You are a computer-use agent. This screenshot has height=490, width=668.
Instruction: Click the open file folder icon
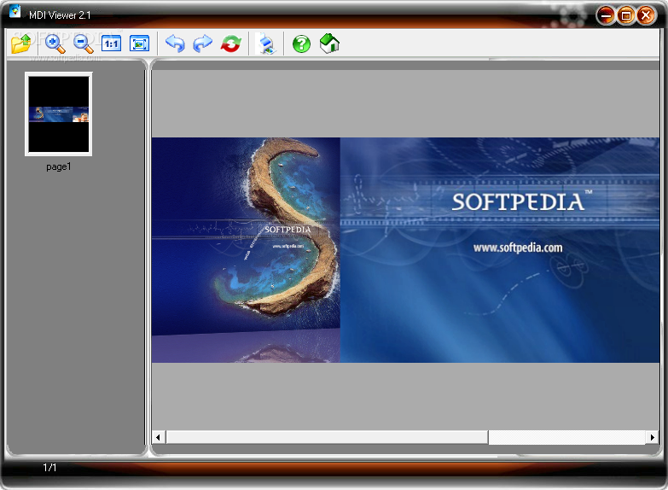coord(20,44)
